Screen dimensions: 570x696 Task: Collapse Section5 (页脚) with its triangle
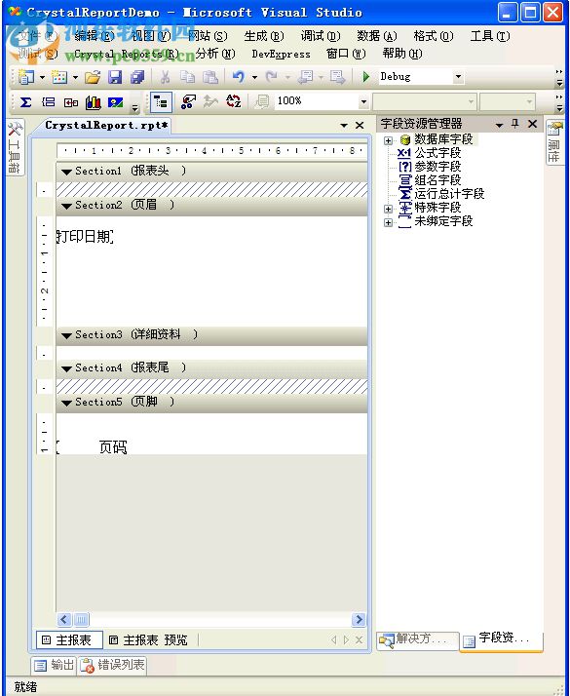click(66, 403)
